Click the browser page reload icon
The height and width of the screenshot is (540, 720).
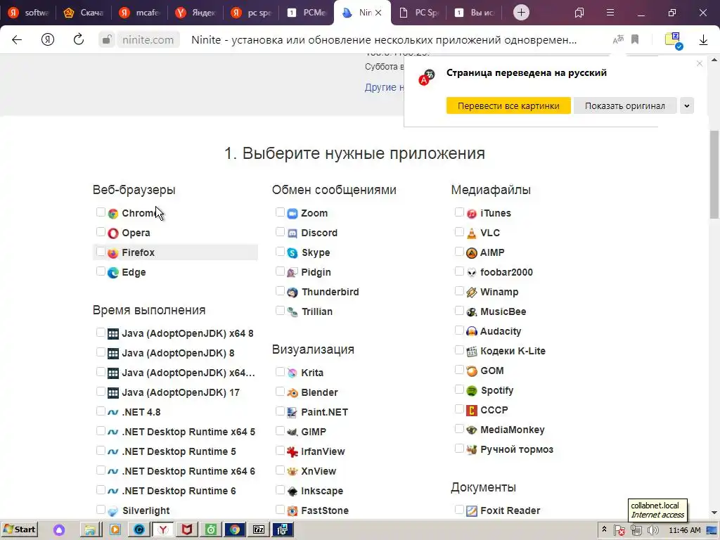(x=79, y=39)
